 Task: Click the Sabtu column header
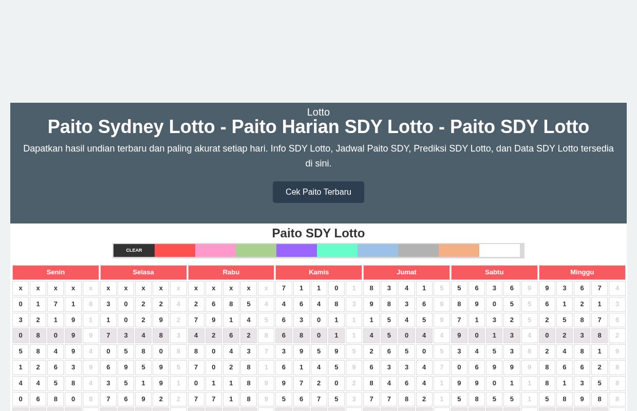tap(494, 272)
